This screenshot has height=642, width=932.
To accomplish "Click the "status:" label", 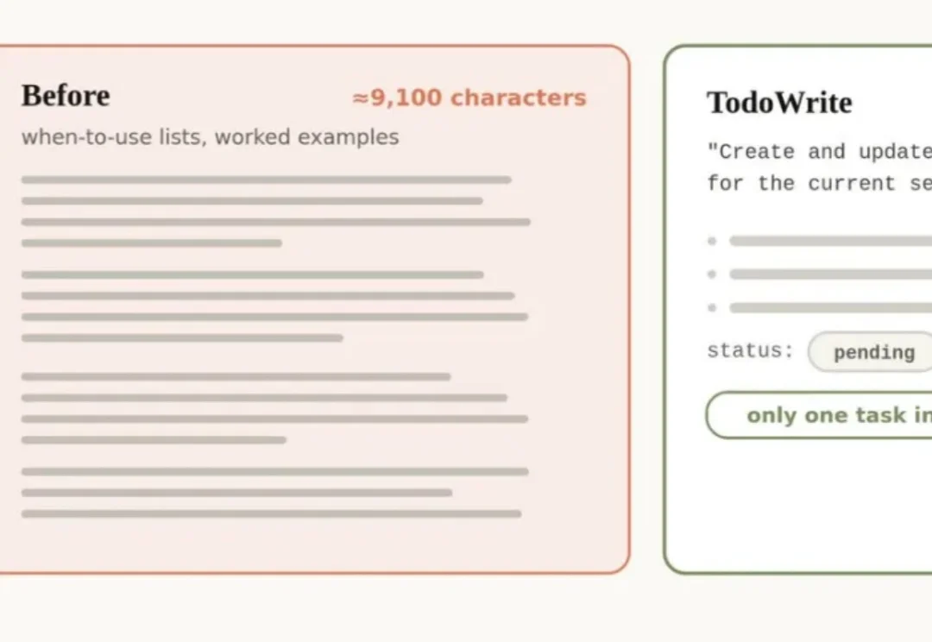I will [x=750, y=350].
